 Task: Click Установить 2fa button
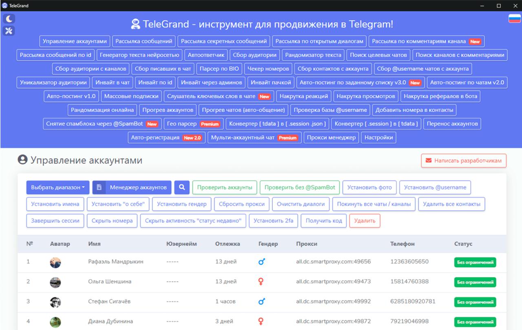(x=273, y=221)
